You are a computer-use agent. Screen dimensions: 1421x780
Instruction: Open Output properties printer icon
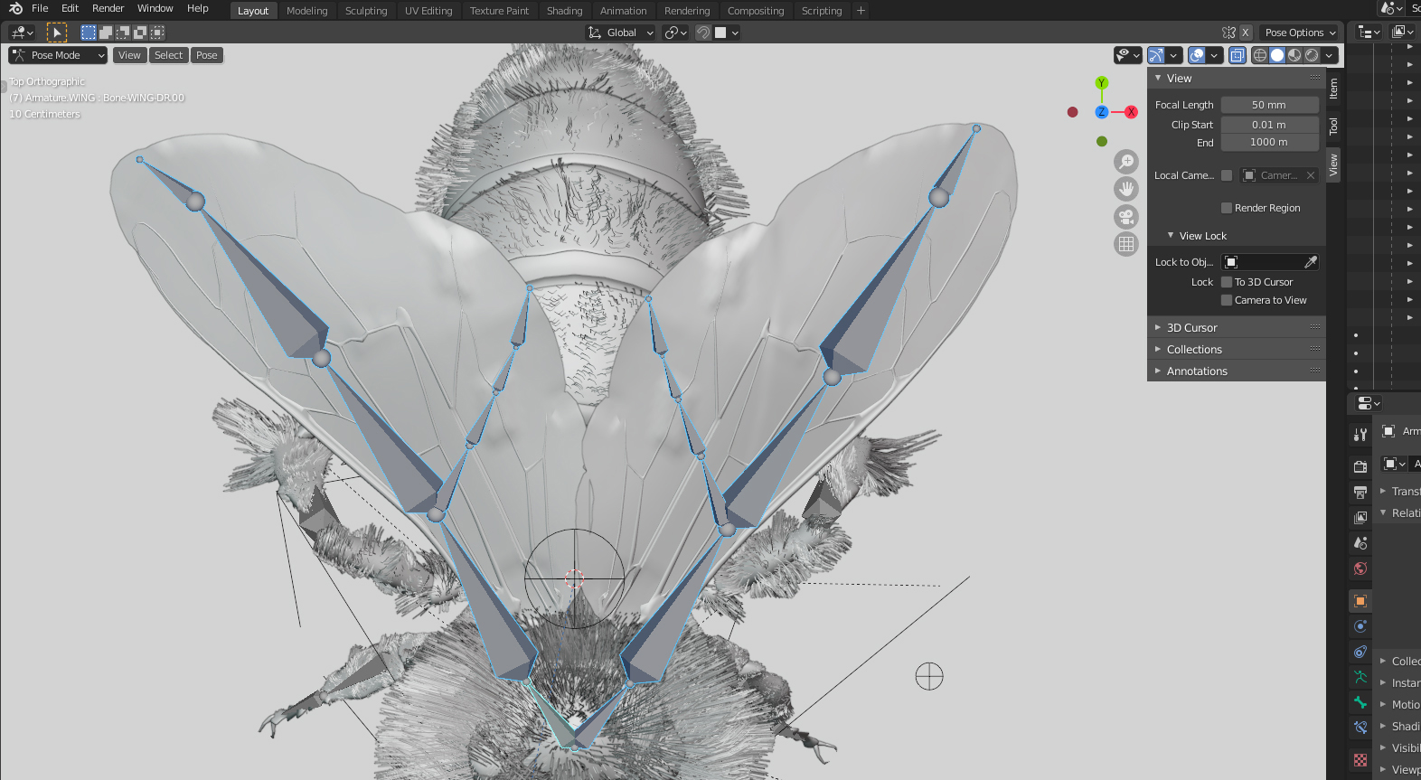[1360, 492]
